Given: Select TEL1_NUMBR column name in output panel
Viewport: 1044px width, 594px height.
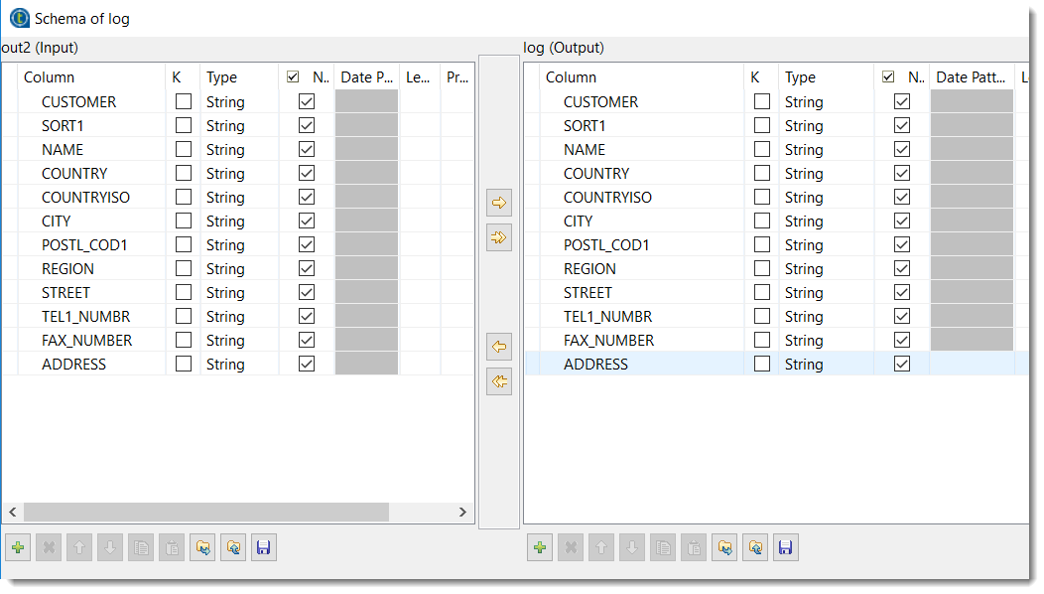Looking at the screenshot, I should click(x=608, y=317).
